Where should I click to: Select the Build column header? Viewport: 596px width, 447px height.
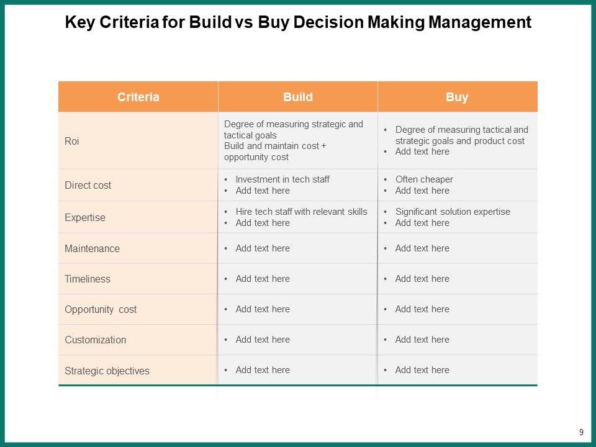point(298,97)
